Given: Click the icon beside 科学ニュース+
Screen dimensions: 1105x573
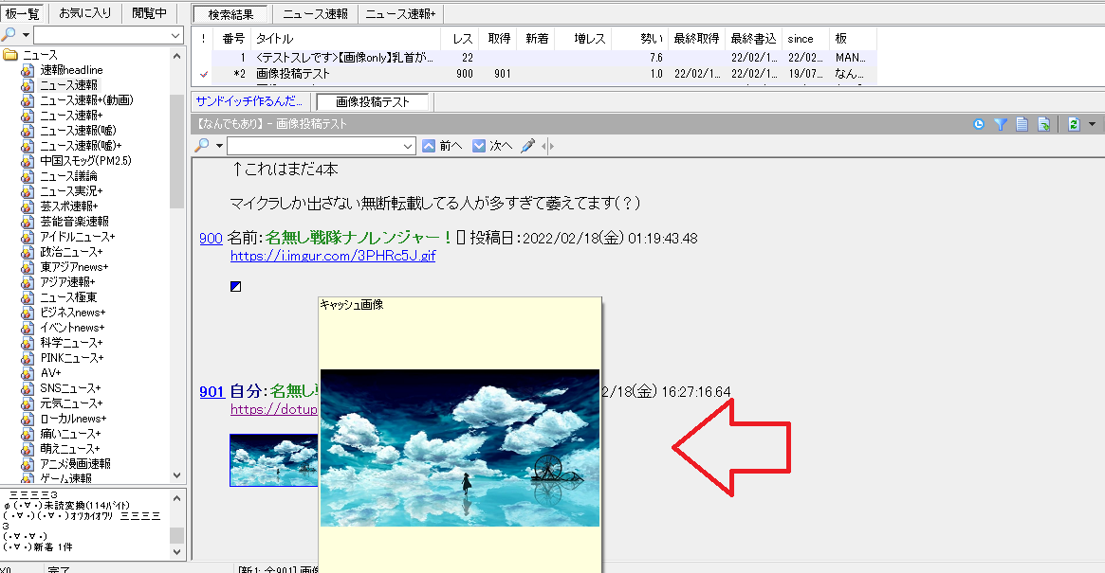Looking at the screenshot, I should click(27, 343).
